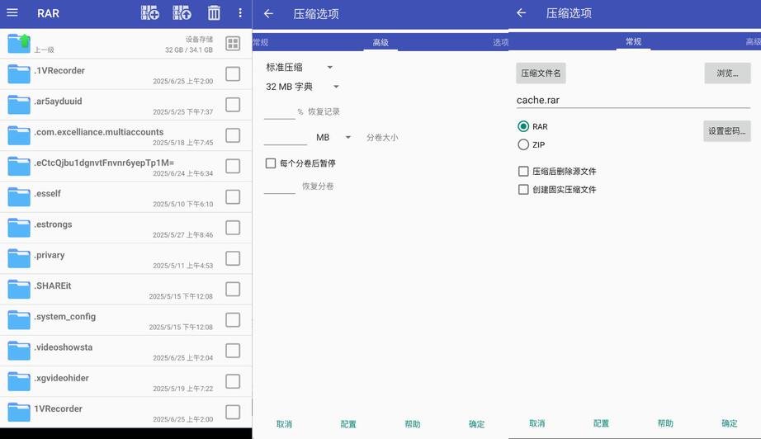Switch to the 高级 tab in right panel
761x439 pixels.
(753, 42)
